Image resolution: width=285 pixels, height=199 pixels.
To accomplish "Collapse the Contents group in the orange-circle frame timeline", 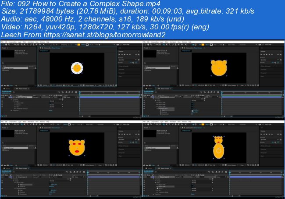I will pyautogui.click(x=11, y=99).
